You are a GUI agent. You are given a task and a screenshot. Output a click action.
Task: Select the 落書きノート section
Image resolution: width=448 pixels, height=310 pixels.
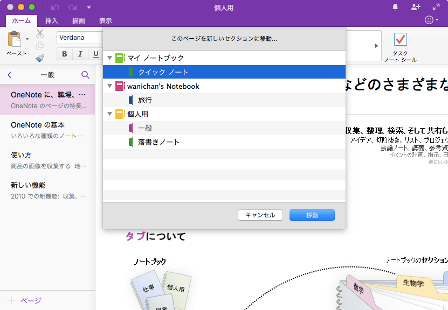click(224, 142)
